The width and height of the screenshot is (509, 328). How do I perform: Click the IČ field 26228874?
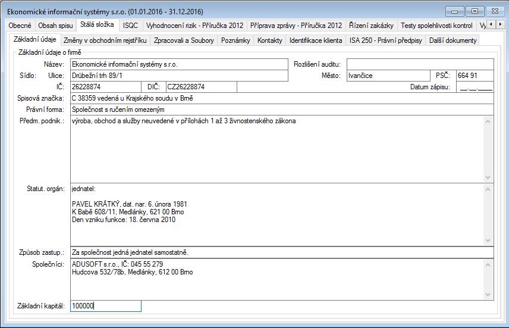pos(106,87)
